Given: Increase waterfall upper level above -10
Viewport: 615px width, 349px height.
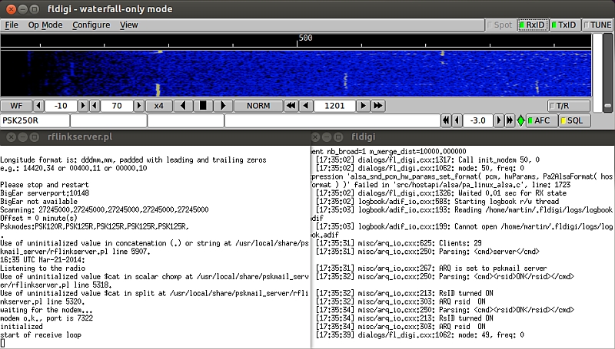Looking at the screenshot, I should (83, 106).
